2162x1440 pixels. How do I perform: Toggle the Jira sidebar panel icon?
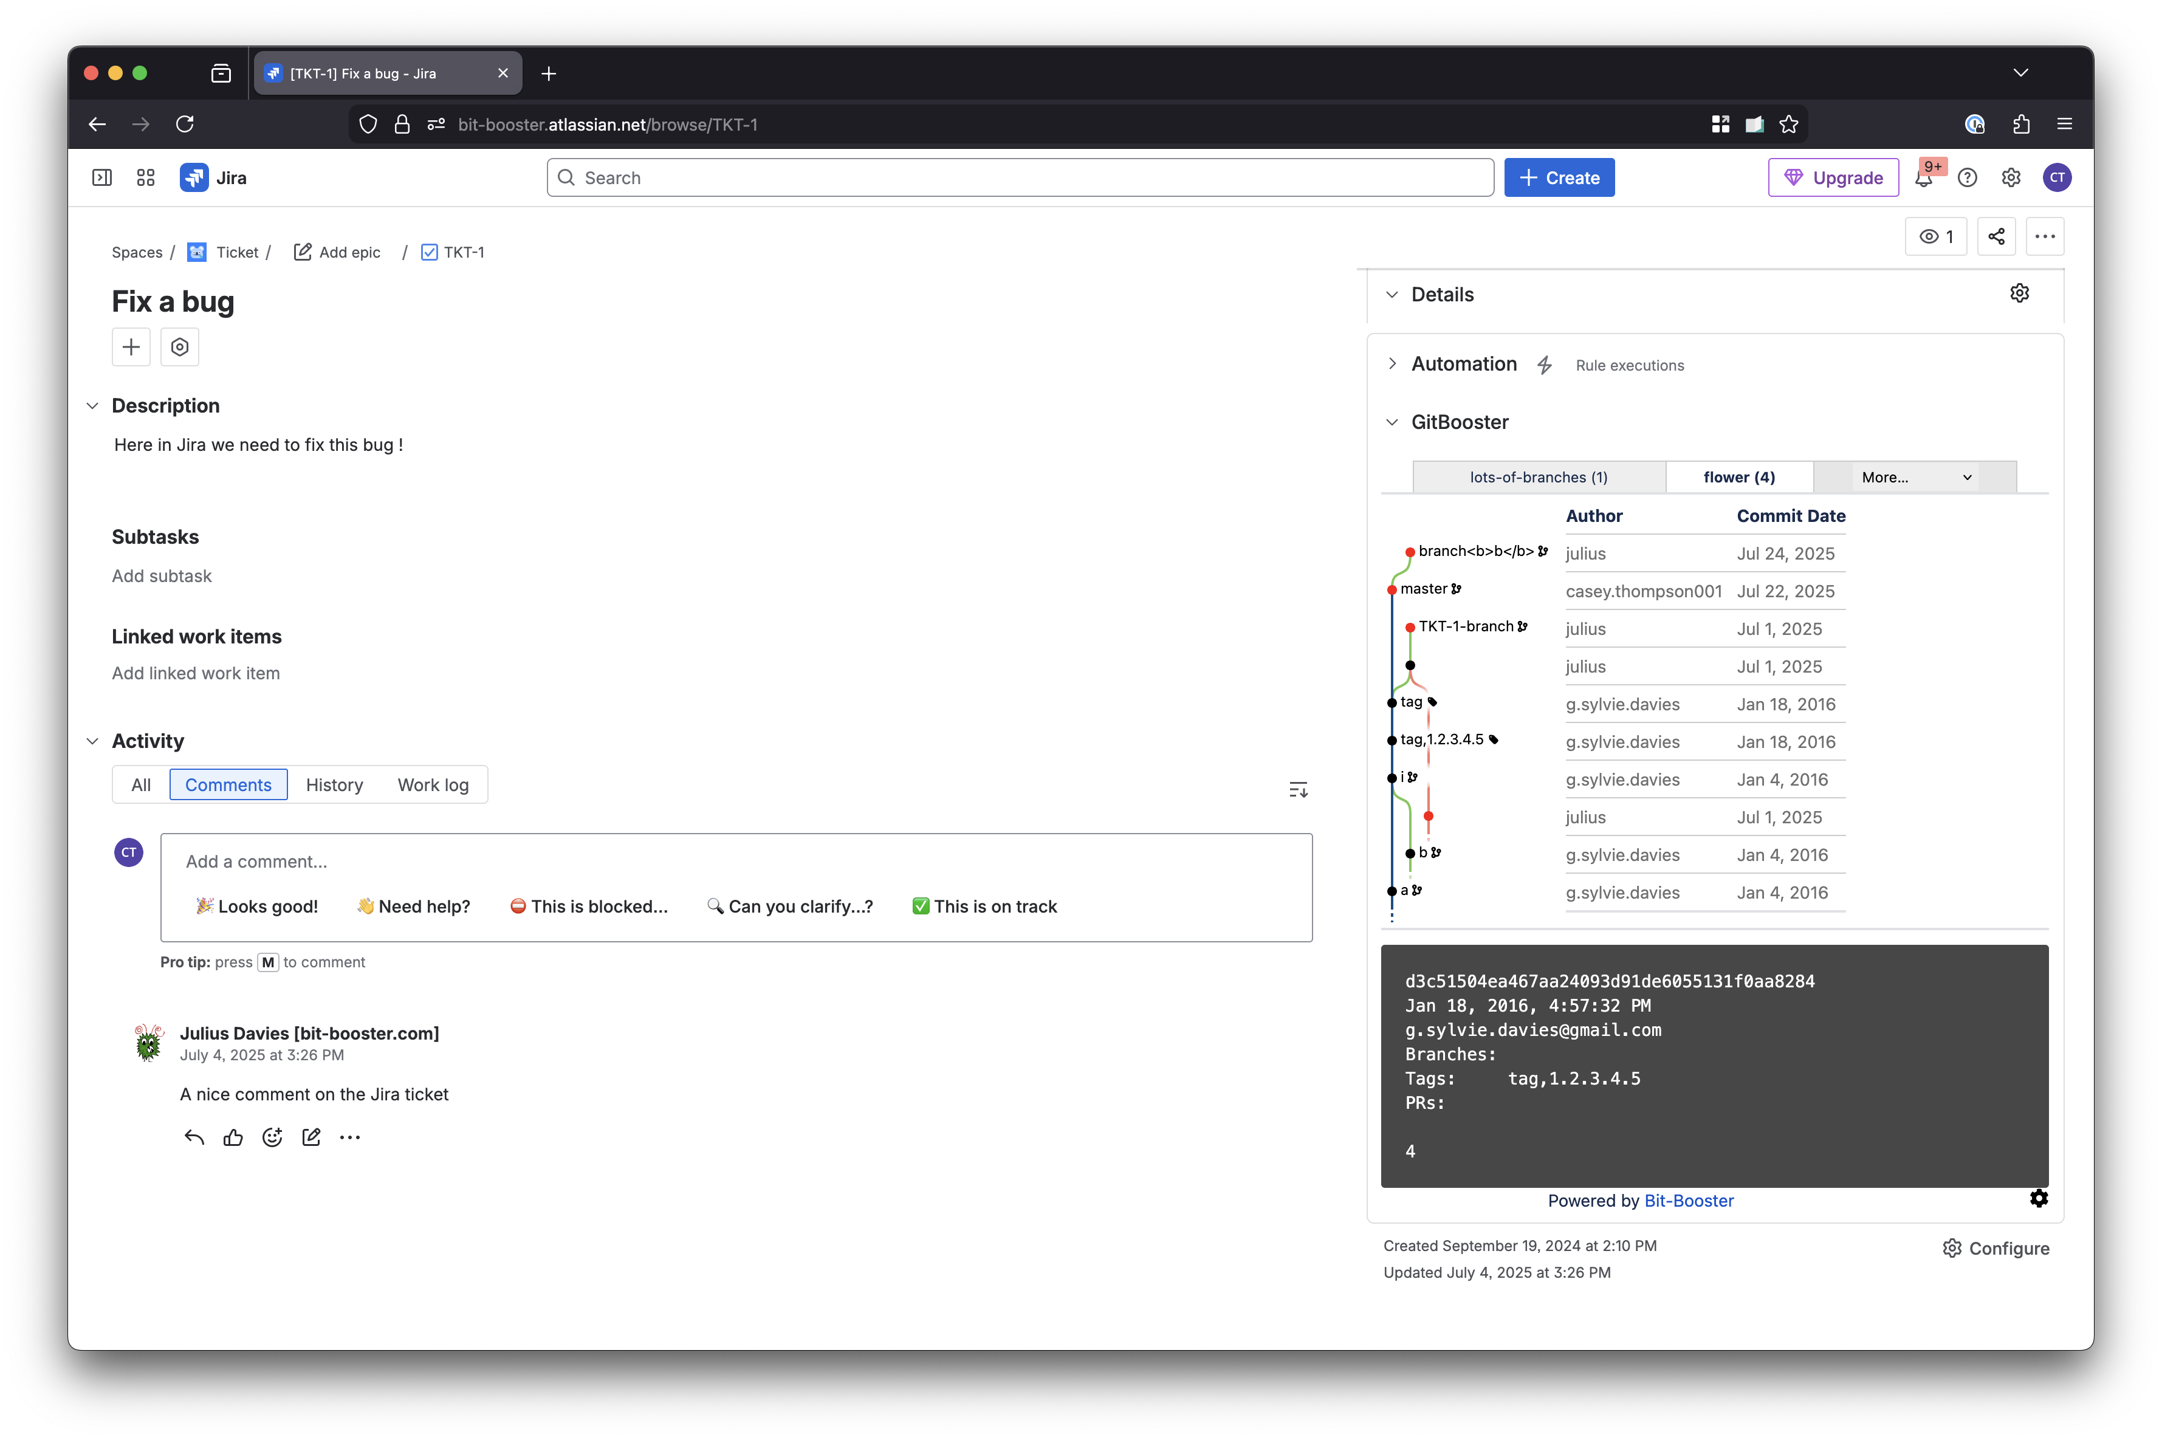(x=102, y=177)
